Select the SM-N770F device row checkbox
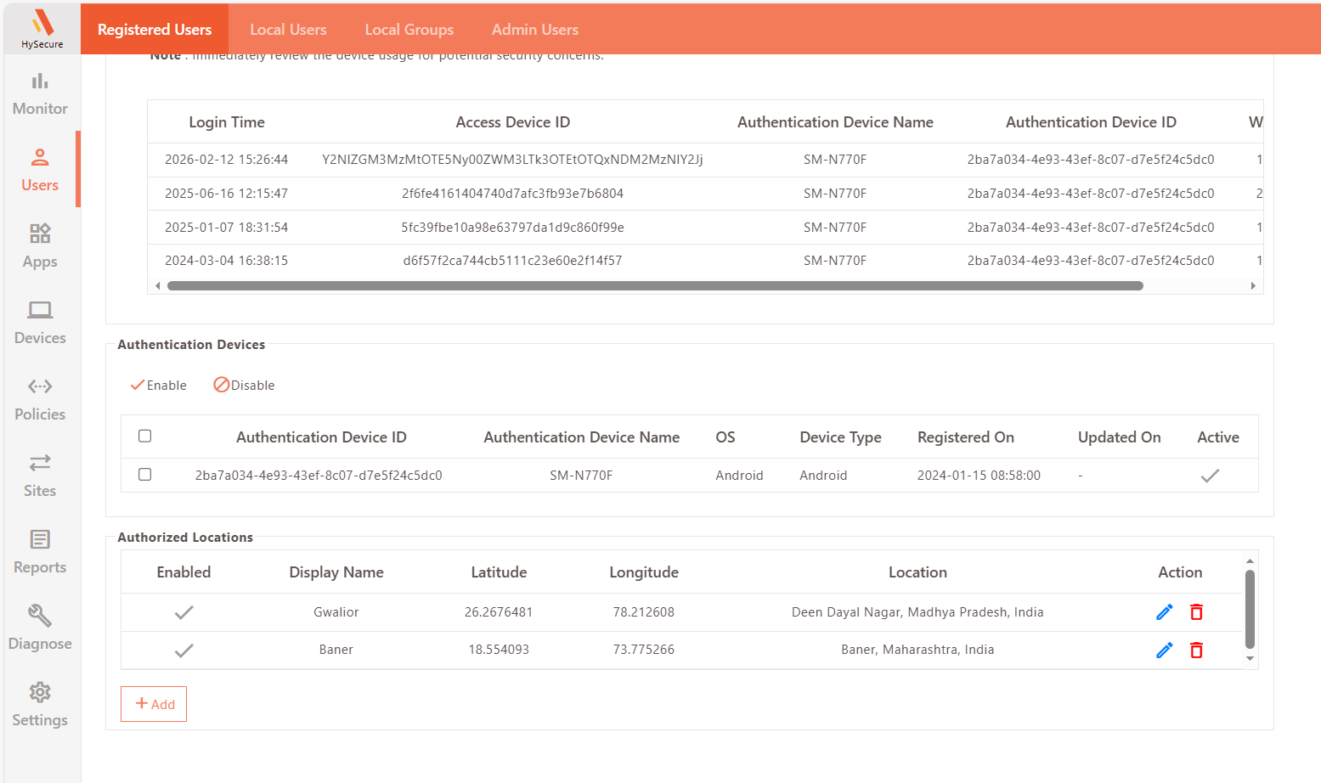 (x=145, y=475)
